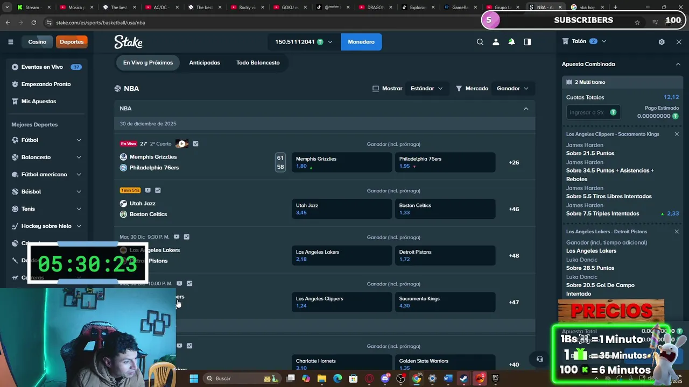The image size is (689, 387).
Task: Open stream icon for the 9:30 P.M. game
Action: [177, 237]
